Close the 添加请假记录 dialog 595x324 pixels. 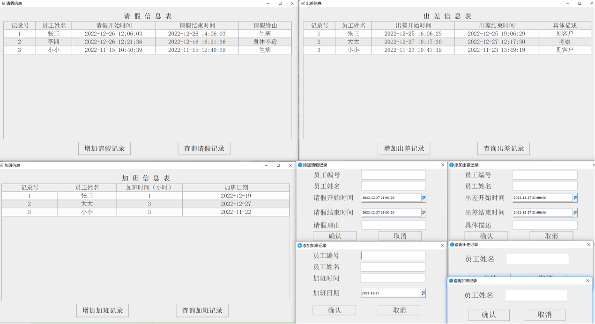pyautogui.click(x=443, y=165)
